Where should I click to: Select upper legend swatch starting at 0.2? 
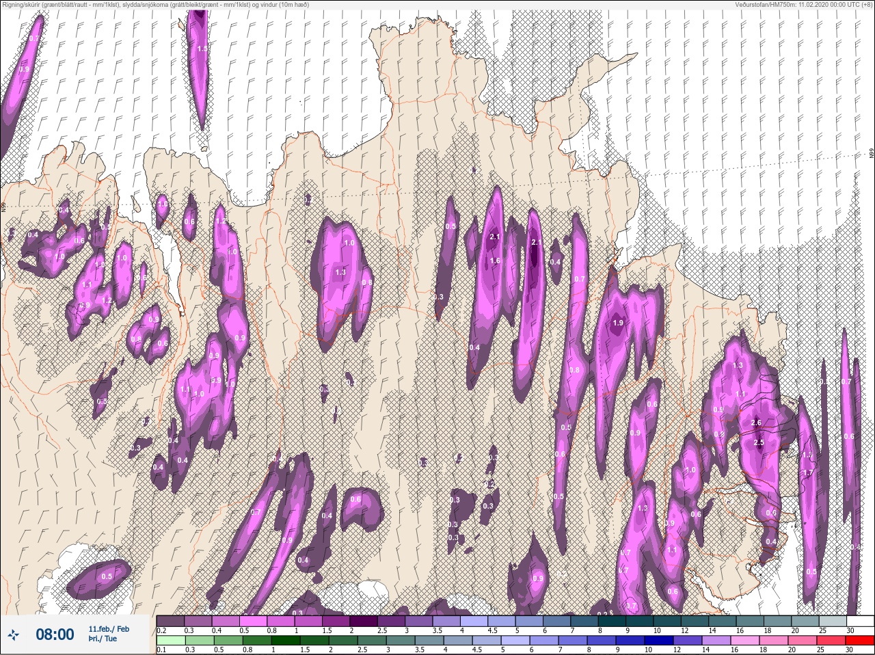click(x=170, y=621)
